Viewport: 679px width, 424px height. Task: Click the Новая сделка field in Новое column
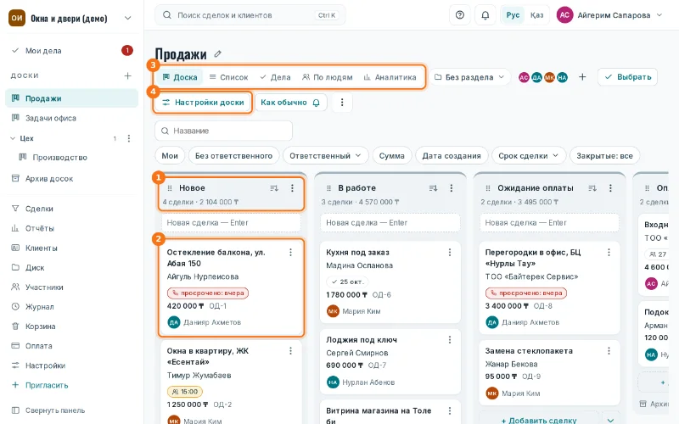231,223
